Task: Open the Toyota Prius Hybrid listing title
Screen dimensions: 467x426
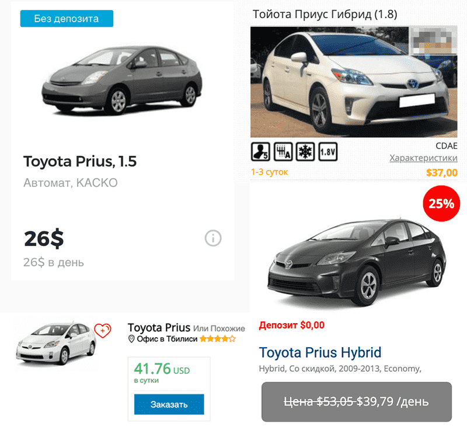Action: [320, 353]
